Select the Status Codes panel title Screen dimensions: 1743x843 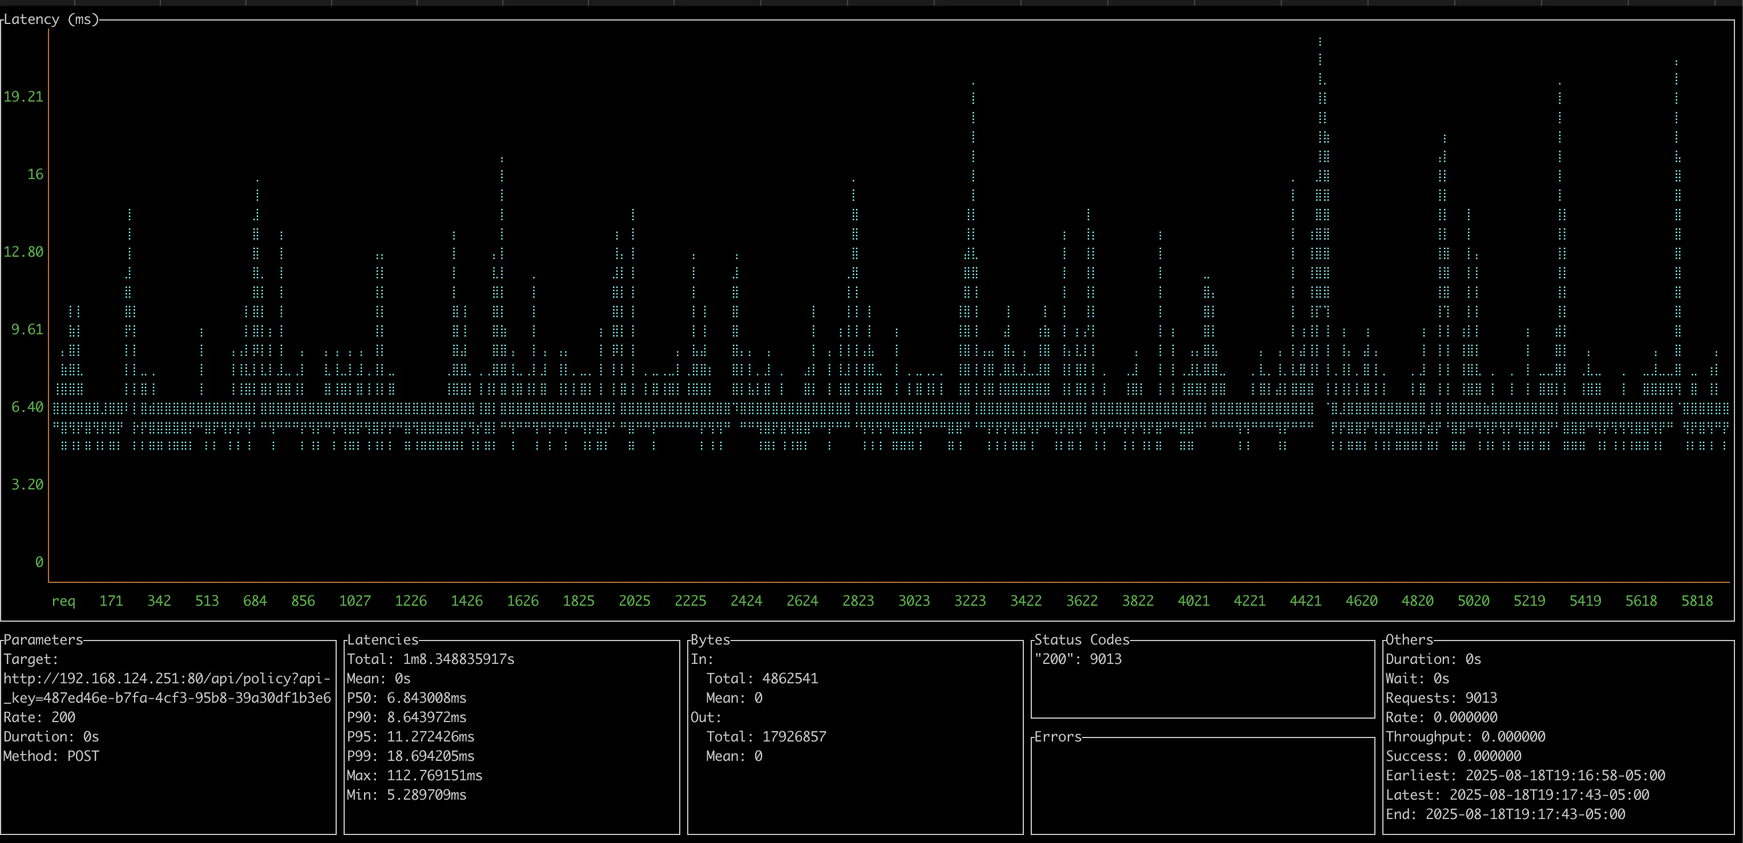pyautogui.click(x=1082, y=639)
